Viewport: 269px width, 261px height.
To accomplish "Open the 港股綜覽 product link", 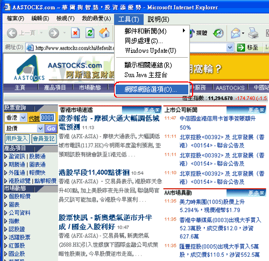I will [19, 181].
